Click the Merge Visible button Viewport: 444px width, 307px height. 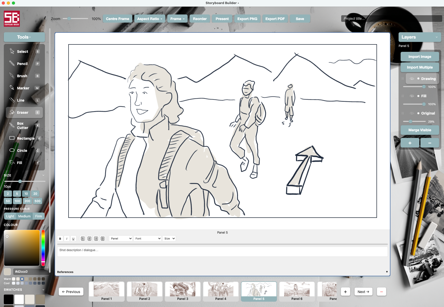pyautogui.click(x=419, y=130)
